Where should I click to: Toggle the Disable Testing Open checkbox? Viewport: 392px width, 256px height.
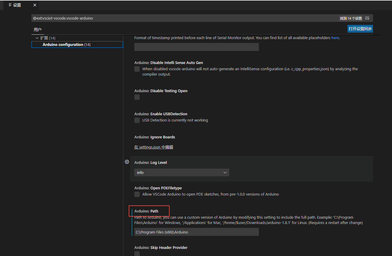(137, 97)
